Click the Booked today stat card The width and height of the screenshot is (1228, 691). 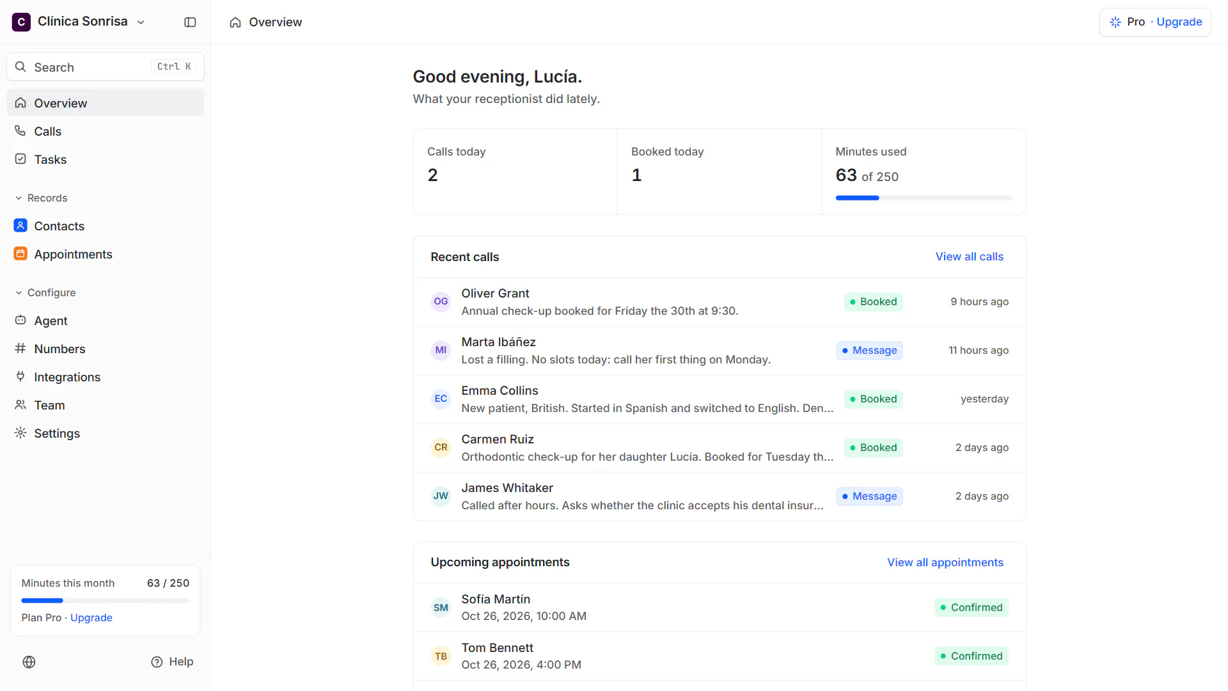coord(719,171)
